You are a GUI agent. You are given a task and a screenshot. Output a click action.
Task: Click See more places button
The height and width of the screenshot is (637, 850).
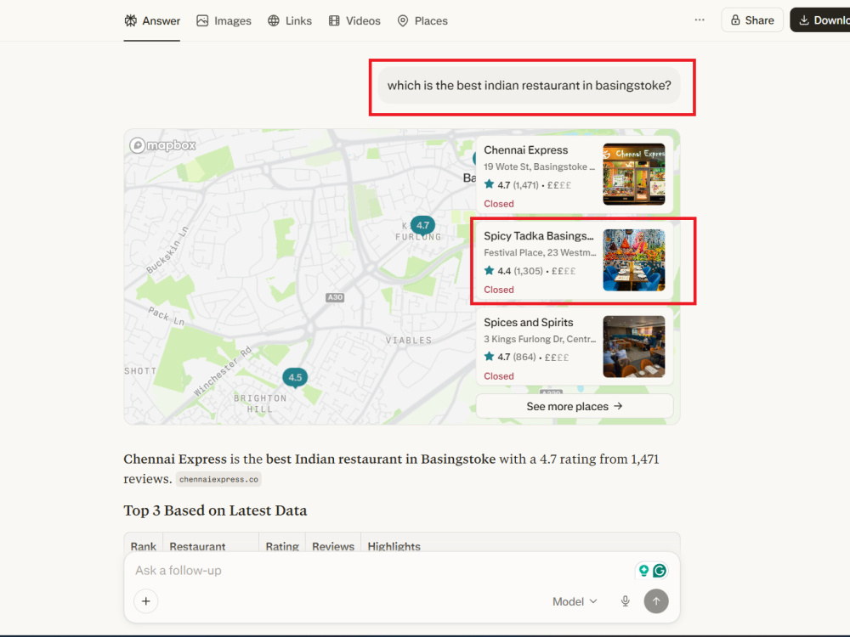coord(574,406)
